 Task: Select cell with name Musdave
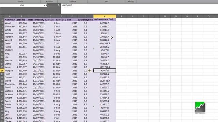tap(10, 50)
